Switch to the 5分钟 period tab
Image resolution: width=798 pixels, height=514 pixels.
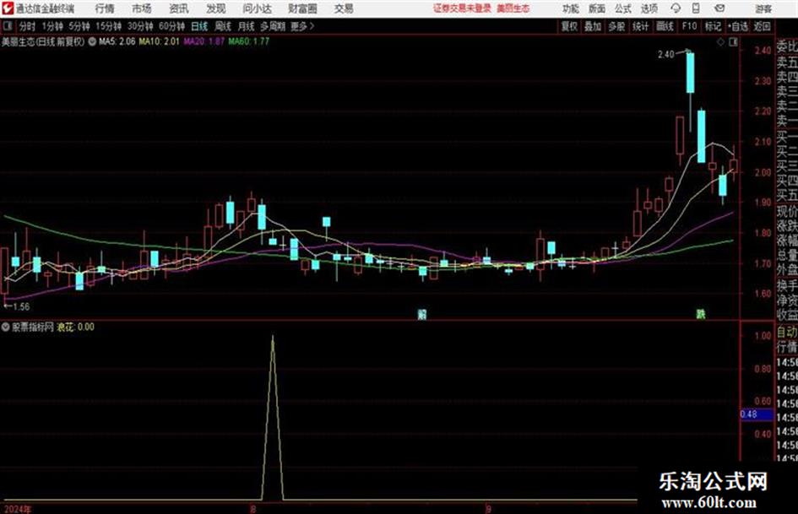[x=79, y=26]
